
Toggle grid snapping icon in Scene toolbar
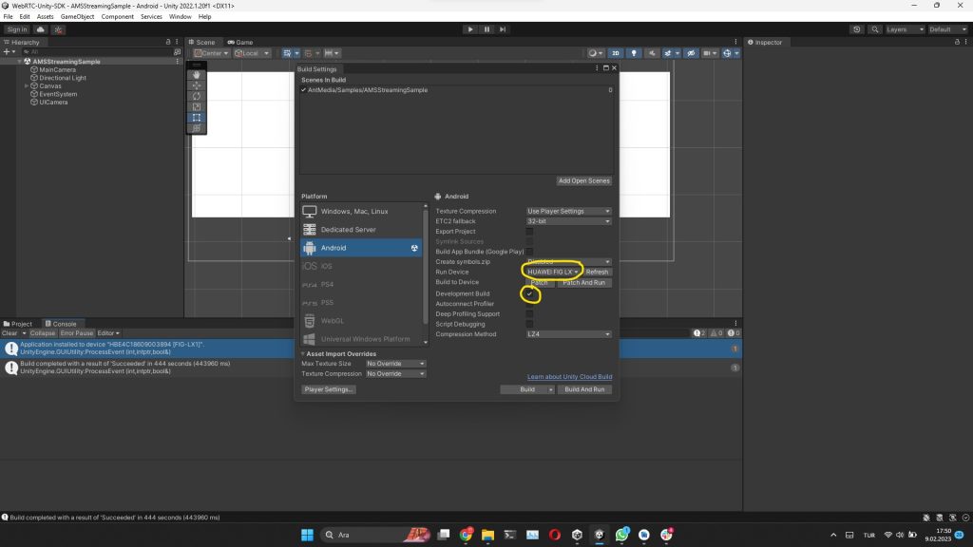(x=287, y=53)
